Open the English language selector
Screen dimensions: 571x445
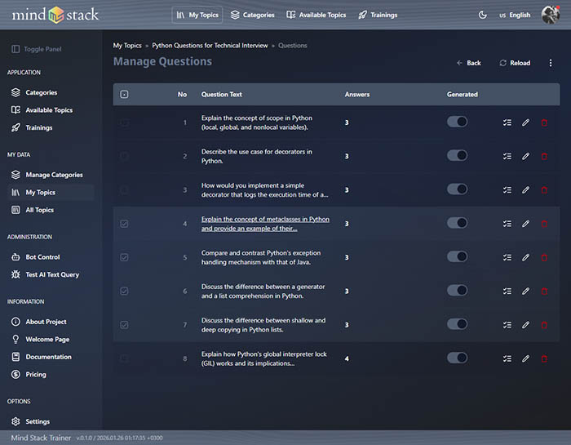point(515,15)
